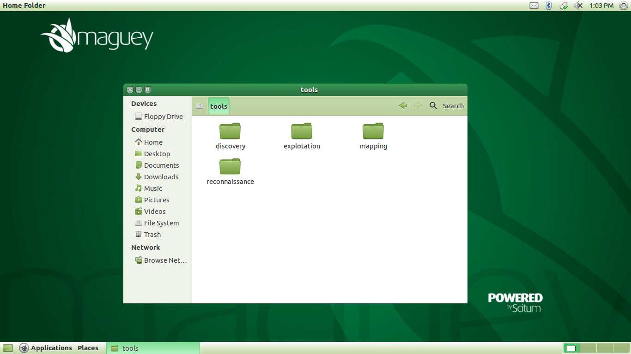The height and width of the screenshot is (354, 631).
Task: Switch to the fourth workspace
Action: pos(621,348)
